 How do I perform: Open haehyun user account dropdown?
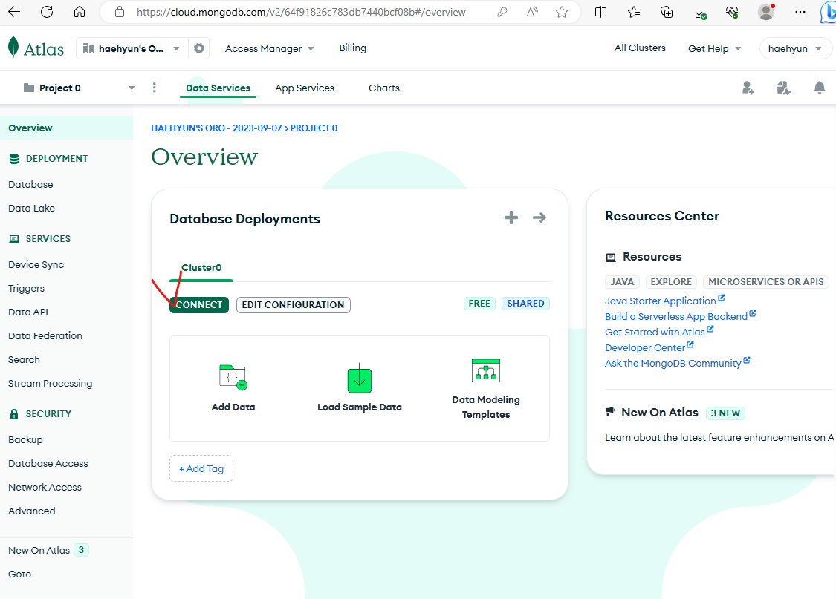794,48
